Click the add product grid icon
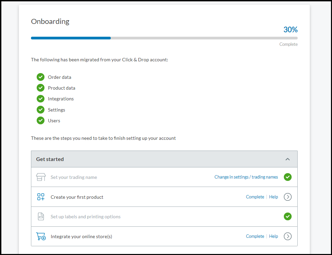 (41, 197)
